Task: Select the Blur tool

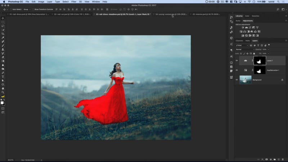Action: tap(3, 65)
